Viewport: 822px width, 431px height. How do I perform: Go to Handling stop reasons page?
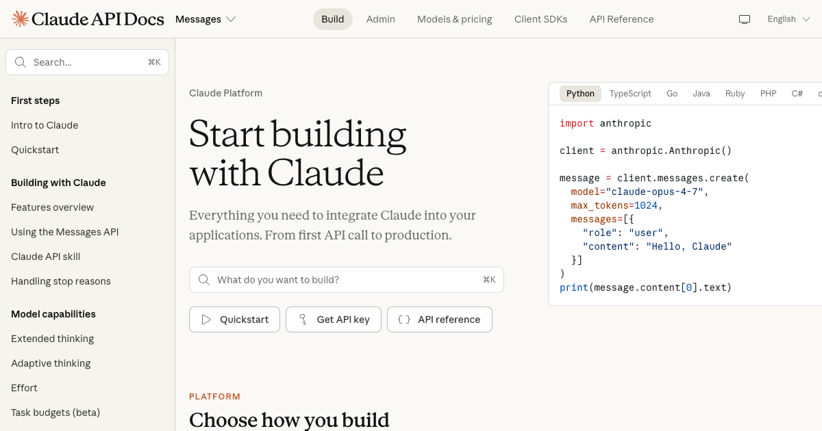pos(60,281)
